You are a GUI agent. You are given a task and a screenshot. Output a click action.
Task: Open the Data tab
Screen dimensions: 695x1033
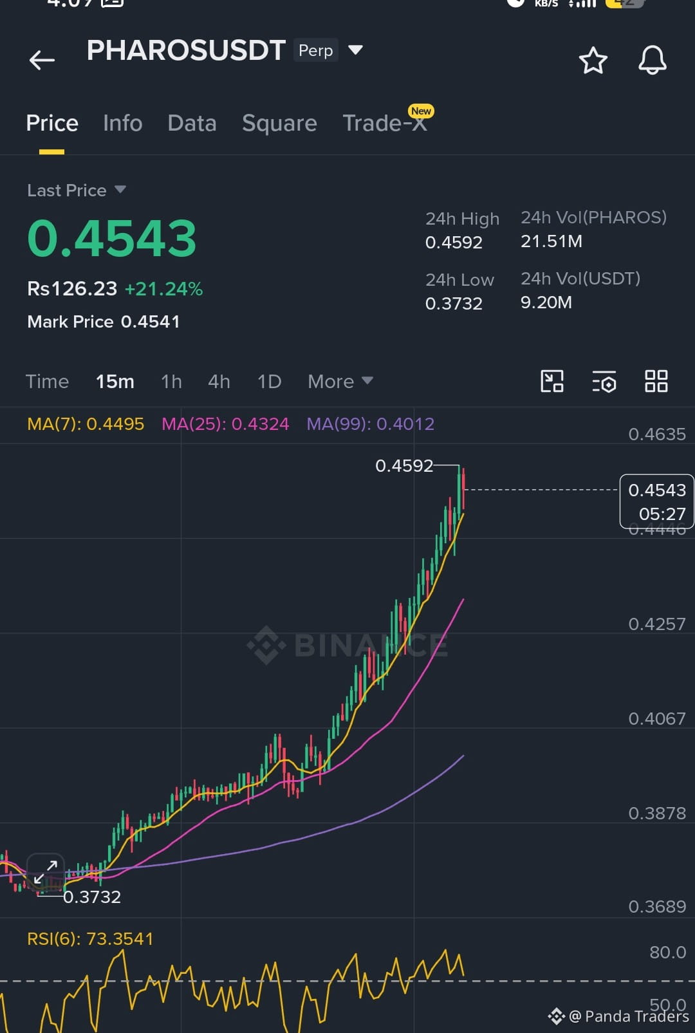pyautogui.click(x=192, y=123)
